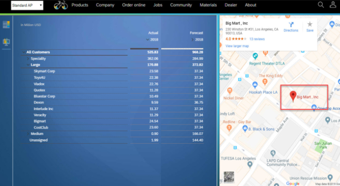
Task: Open the 13 reviews link
Action: [257, 39]
